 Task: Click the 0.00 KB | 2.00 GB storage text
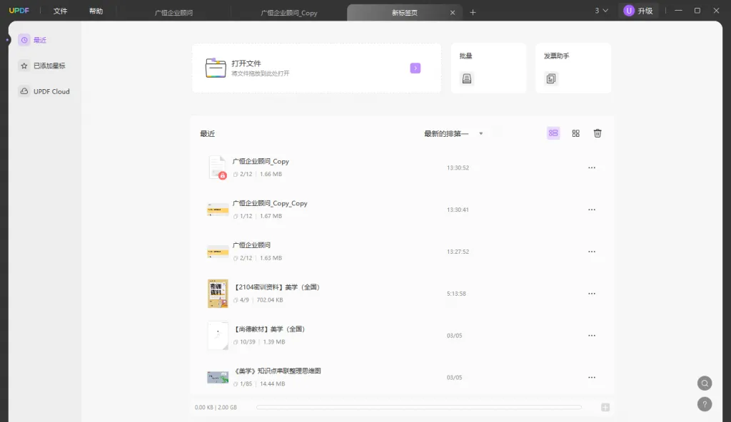(x=216, y=407)
